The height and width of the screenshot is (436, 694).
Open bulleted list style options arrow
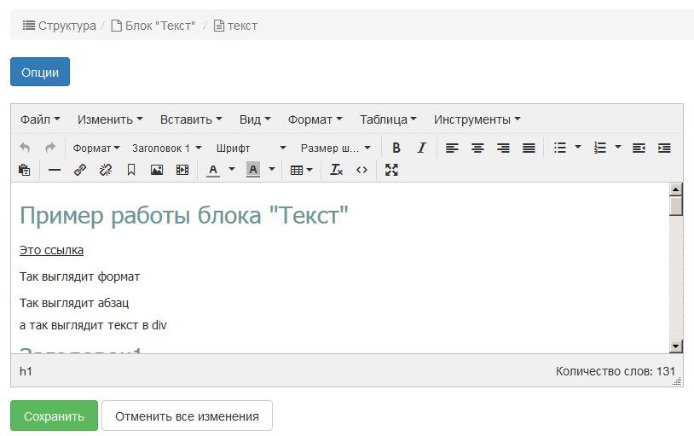click(577, 148)
